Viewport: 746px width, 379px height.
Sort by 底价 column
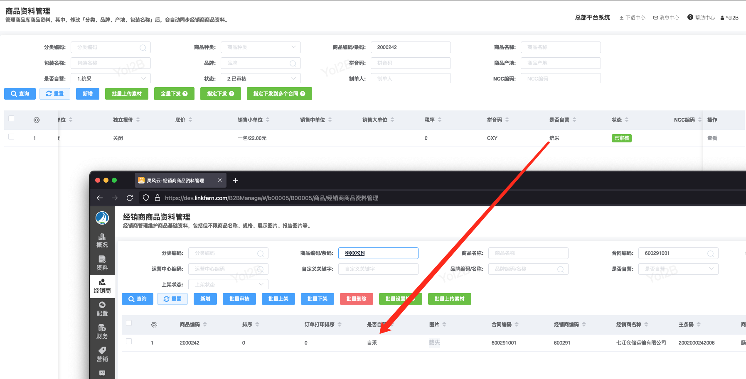(x=190, y=120)
